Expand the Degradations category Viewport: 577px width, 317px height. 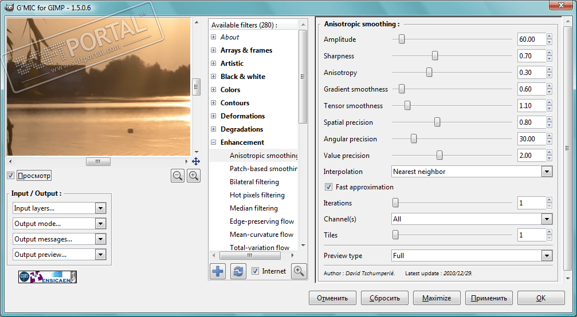tap(213, 129)
